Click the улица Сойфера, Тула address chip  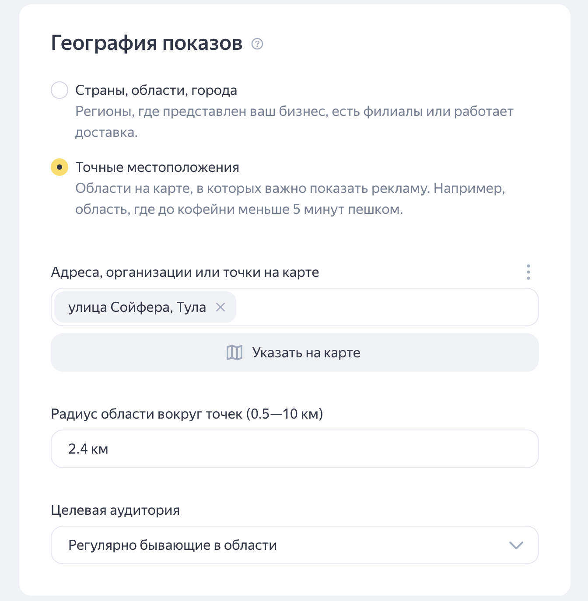coord(136,307)
